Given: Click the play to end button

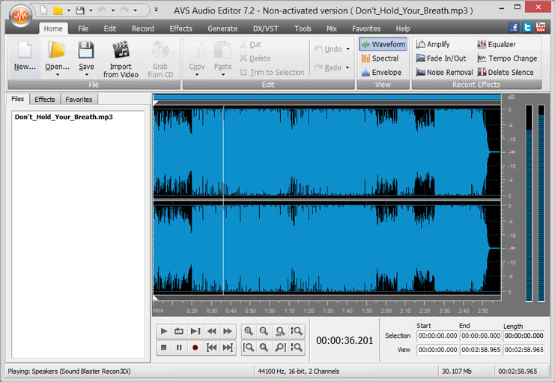Looking at the screenshot, I should coord(195,331).
